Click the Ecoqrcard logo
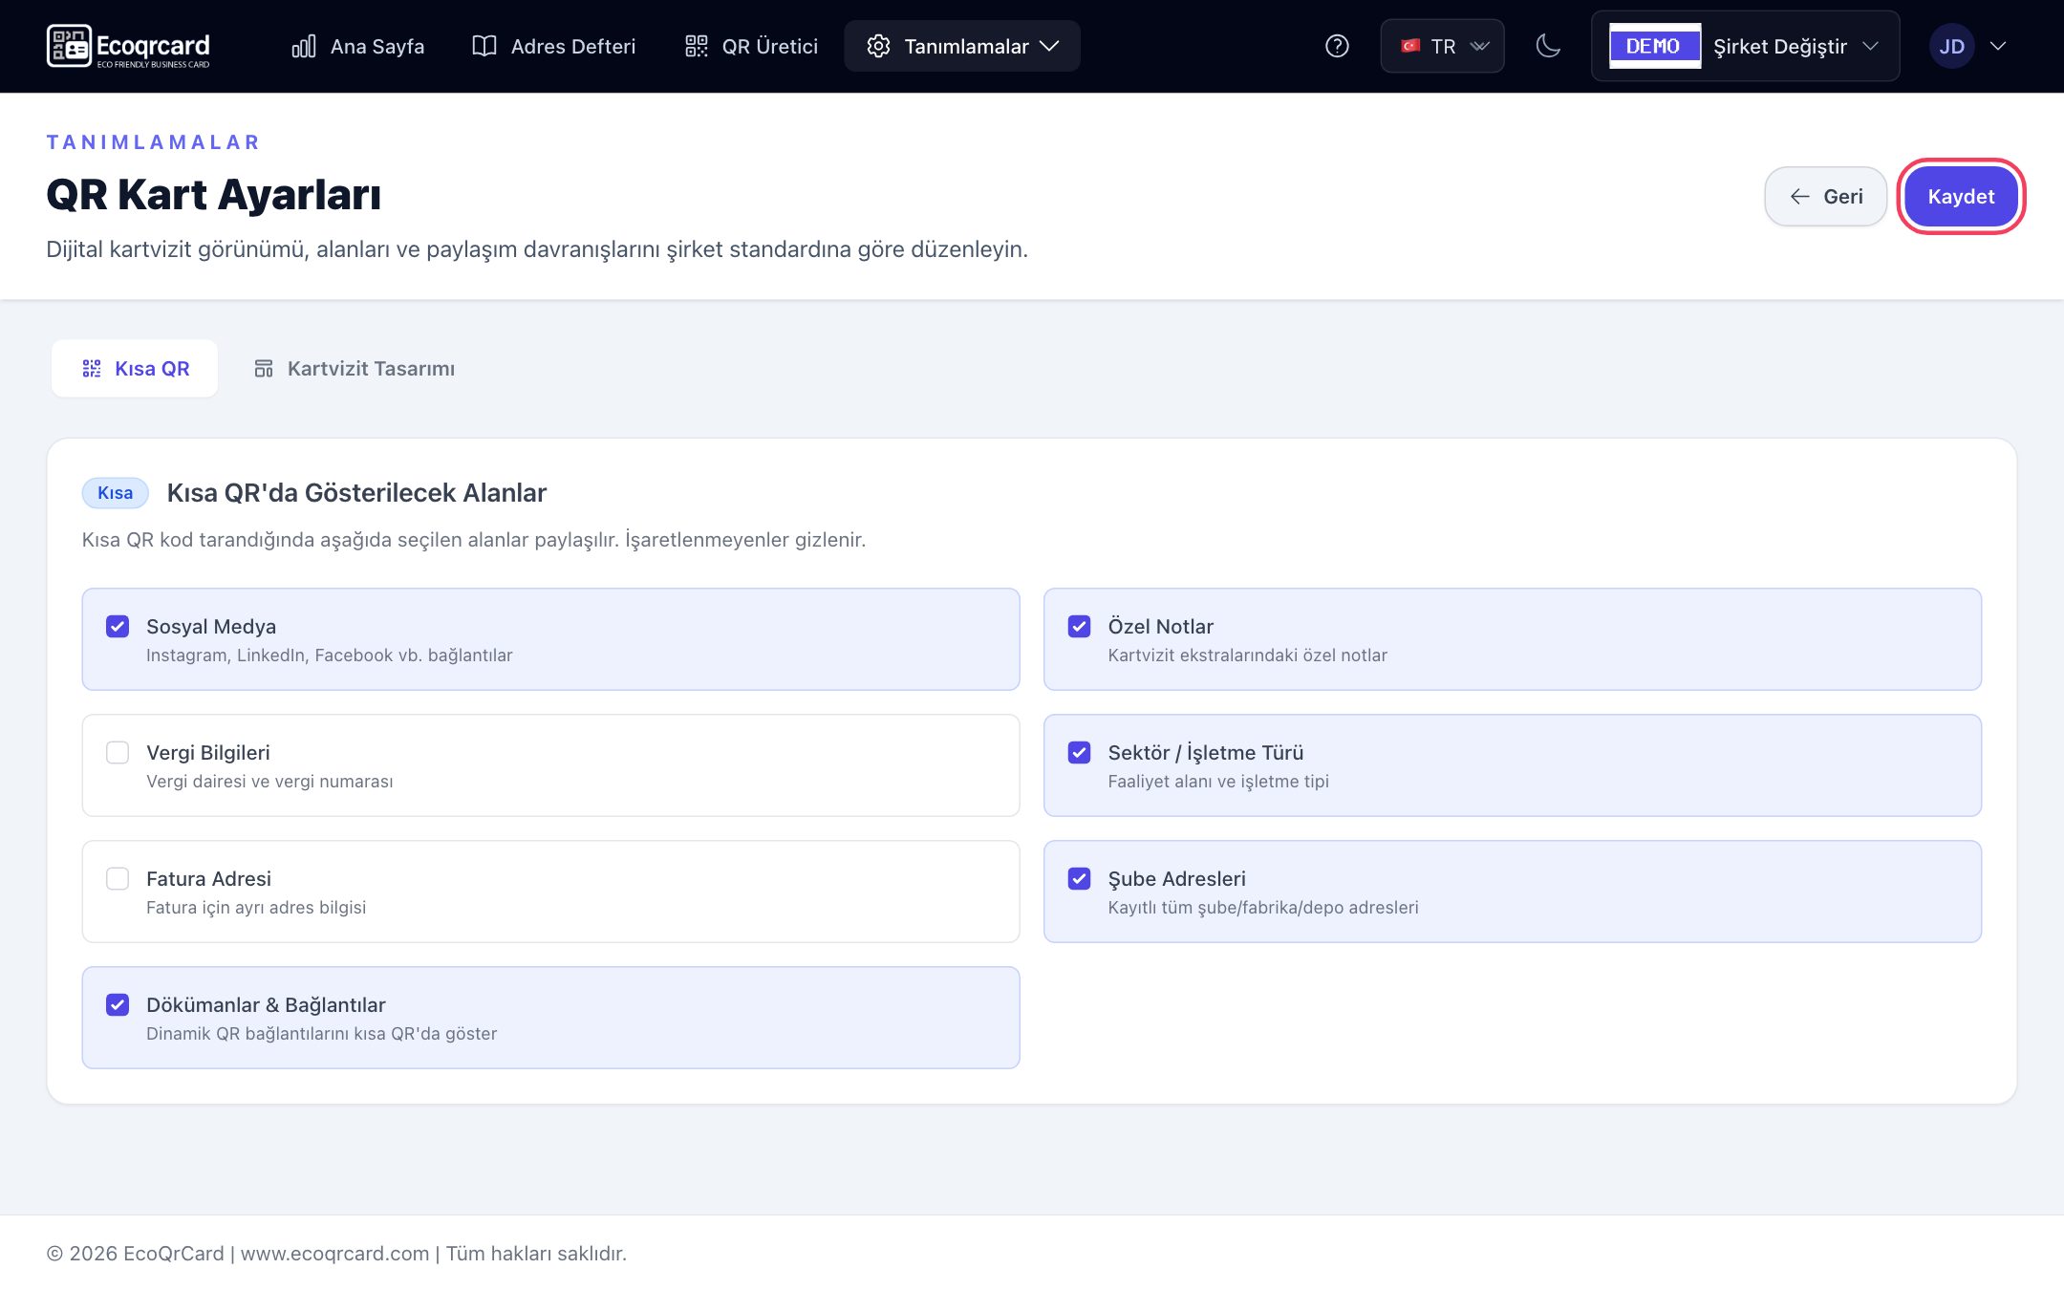 tap(128, 46)
